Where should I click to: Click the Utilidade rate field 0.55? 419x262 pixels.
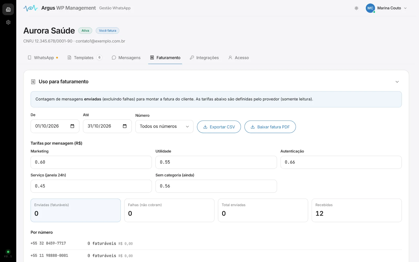[216, 162]
